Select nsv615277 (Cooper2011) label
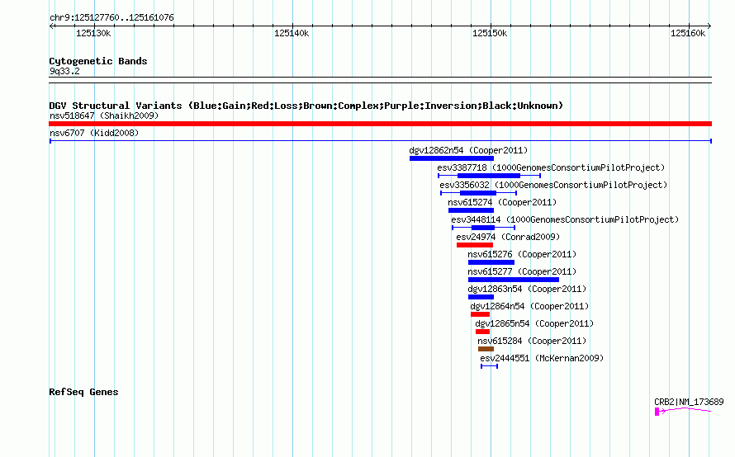This screenshot has height=457, width=735. [x=522, y=271]
